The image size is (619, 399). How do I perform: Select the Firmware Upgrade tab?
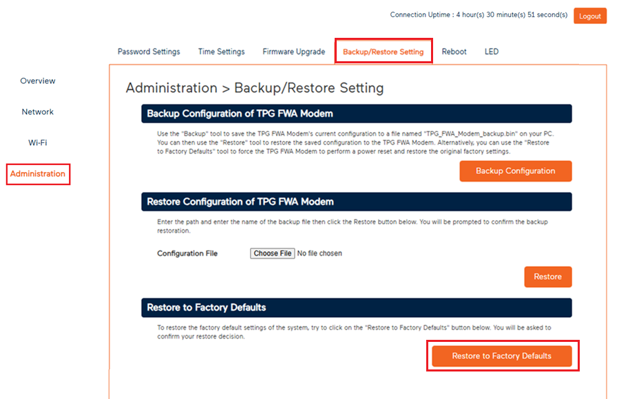coord(293,51)
